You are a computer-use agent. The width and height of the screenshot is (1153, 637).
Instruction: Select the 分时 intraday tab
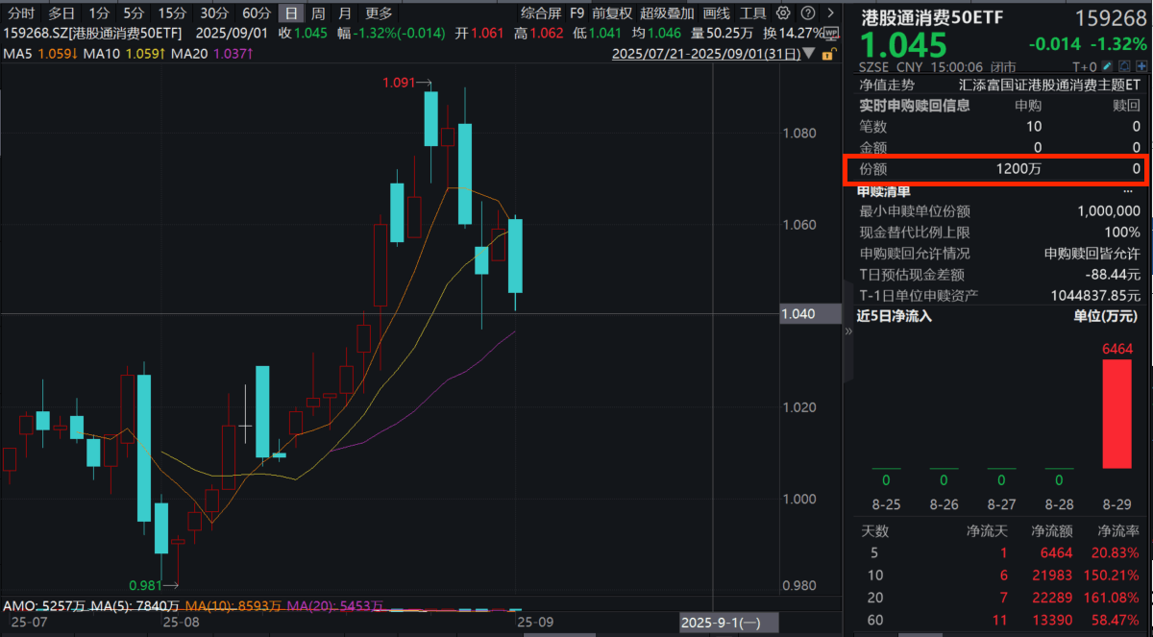coord(20,13)
